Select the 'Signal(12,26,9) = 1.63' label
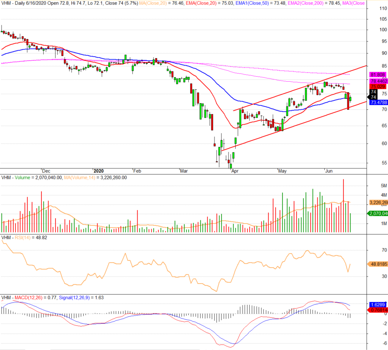The width and height of the screenshot is (388, 350). click(x=81, y=298)
